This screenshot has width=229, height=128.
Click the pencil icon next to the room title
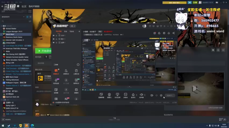[x=101, y=35]
